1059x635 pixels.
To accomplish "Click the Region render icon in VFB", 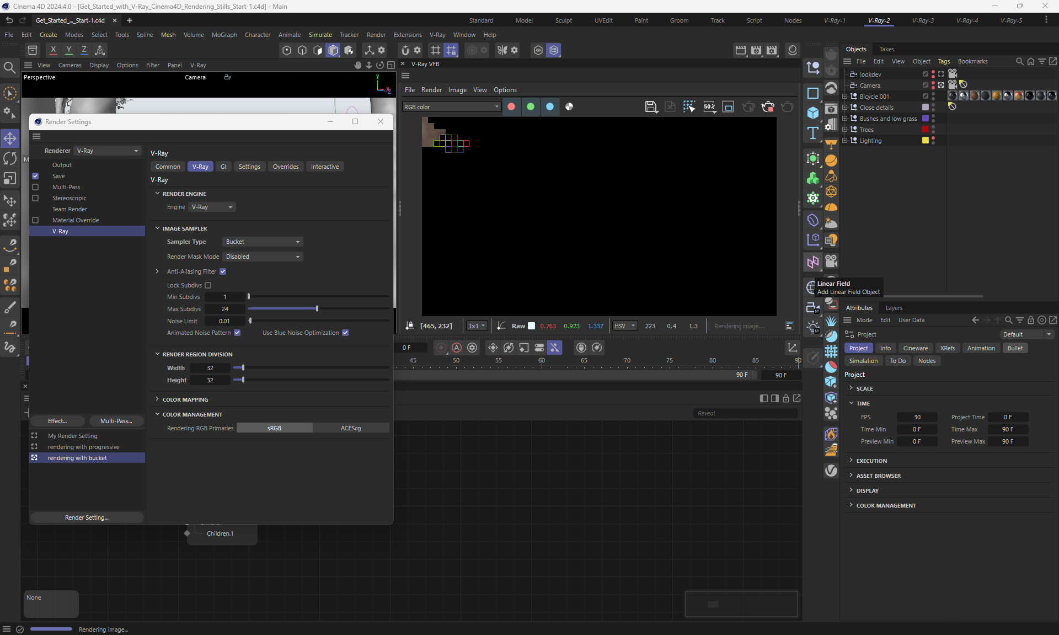I will click(728, 107).
